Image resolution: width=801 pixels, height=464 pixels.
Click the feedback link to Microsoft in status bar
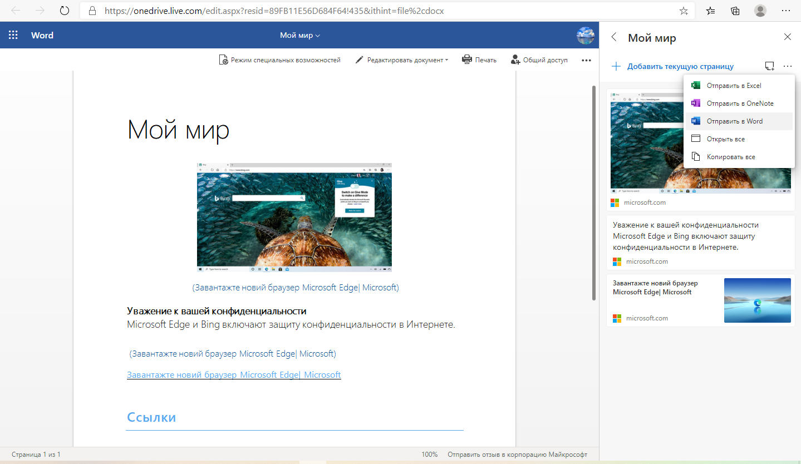click(517, 455)
